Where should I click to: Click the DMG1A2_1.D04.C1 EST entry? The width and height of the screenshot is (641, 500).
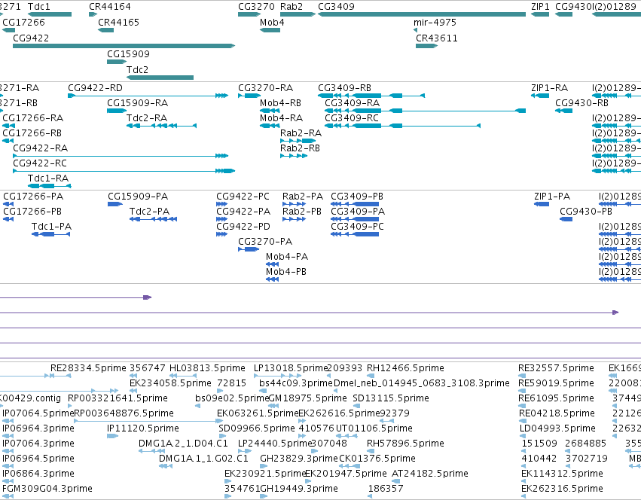pos(183,444)
